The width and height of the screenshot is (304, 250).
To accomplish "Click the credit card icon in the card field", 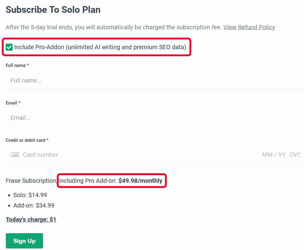I will [15, 155].
